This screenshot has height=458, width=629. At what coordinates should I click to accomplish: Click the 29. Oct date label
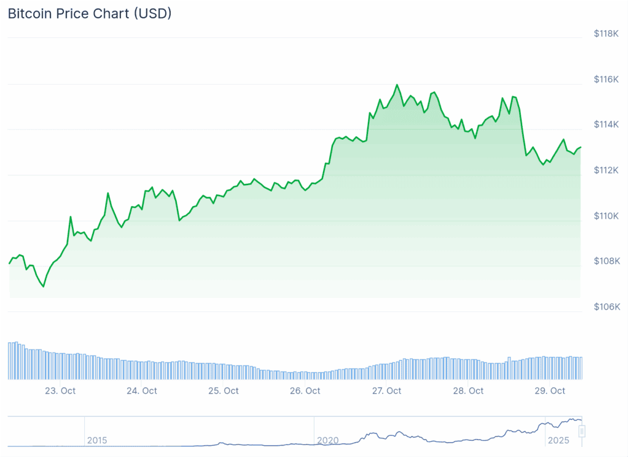[x=550, y=391]
